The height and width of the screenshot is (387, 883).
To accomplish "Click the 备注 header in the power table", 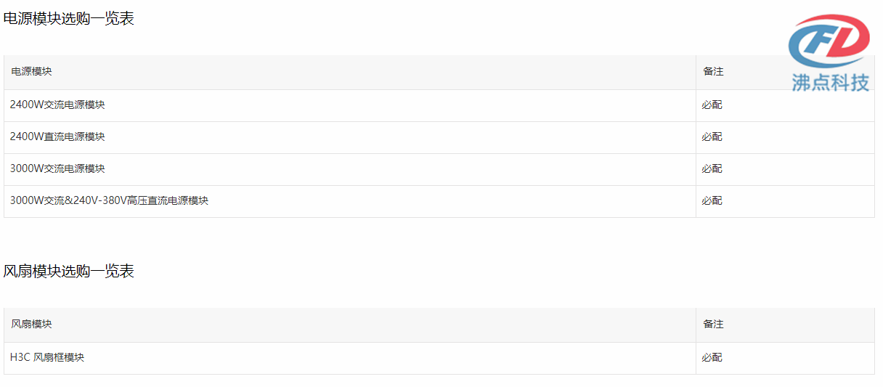I will [713, 72].
